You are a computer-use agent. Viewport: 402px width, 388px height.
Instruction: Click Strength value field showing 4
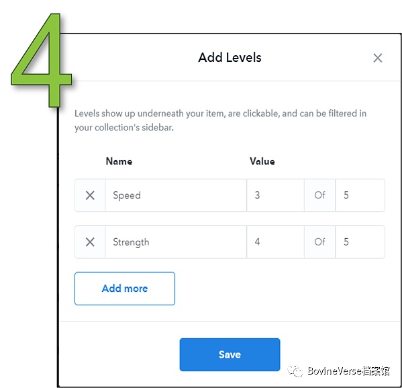[x=276, y=242]
